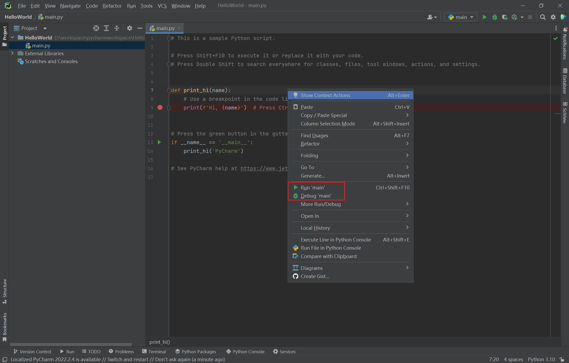
Task: Run with coverage toolbar icon
Action: click(504, 17)
